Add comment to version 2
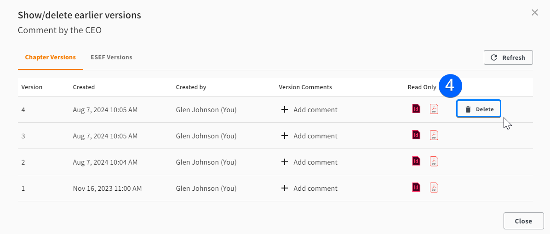Viewport: 550px width, 234px height. 309,162
